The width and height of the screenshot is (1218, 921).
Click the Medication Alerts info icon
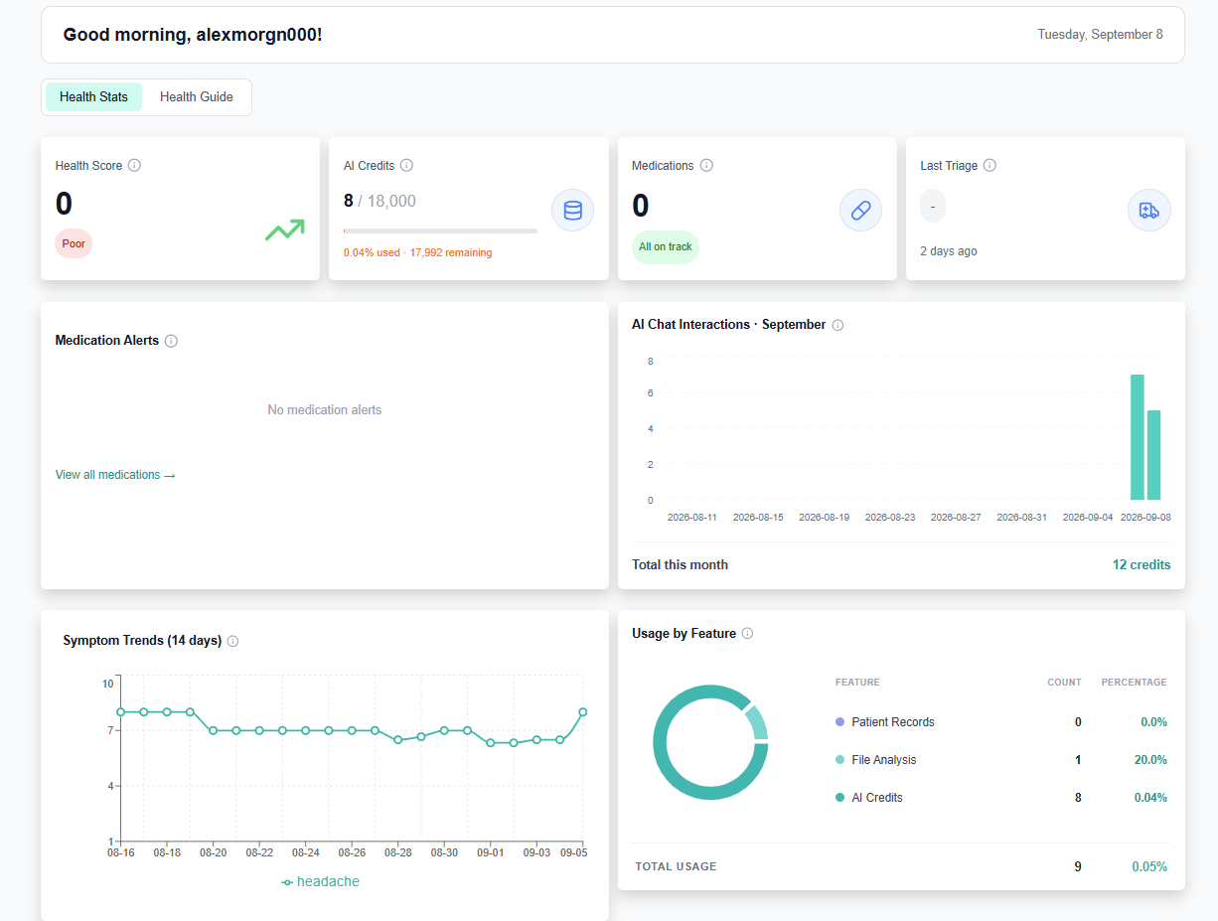(171, 341)
